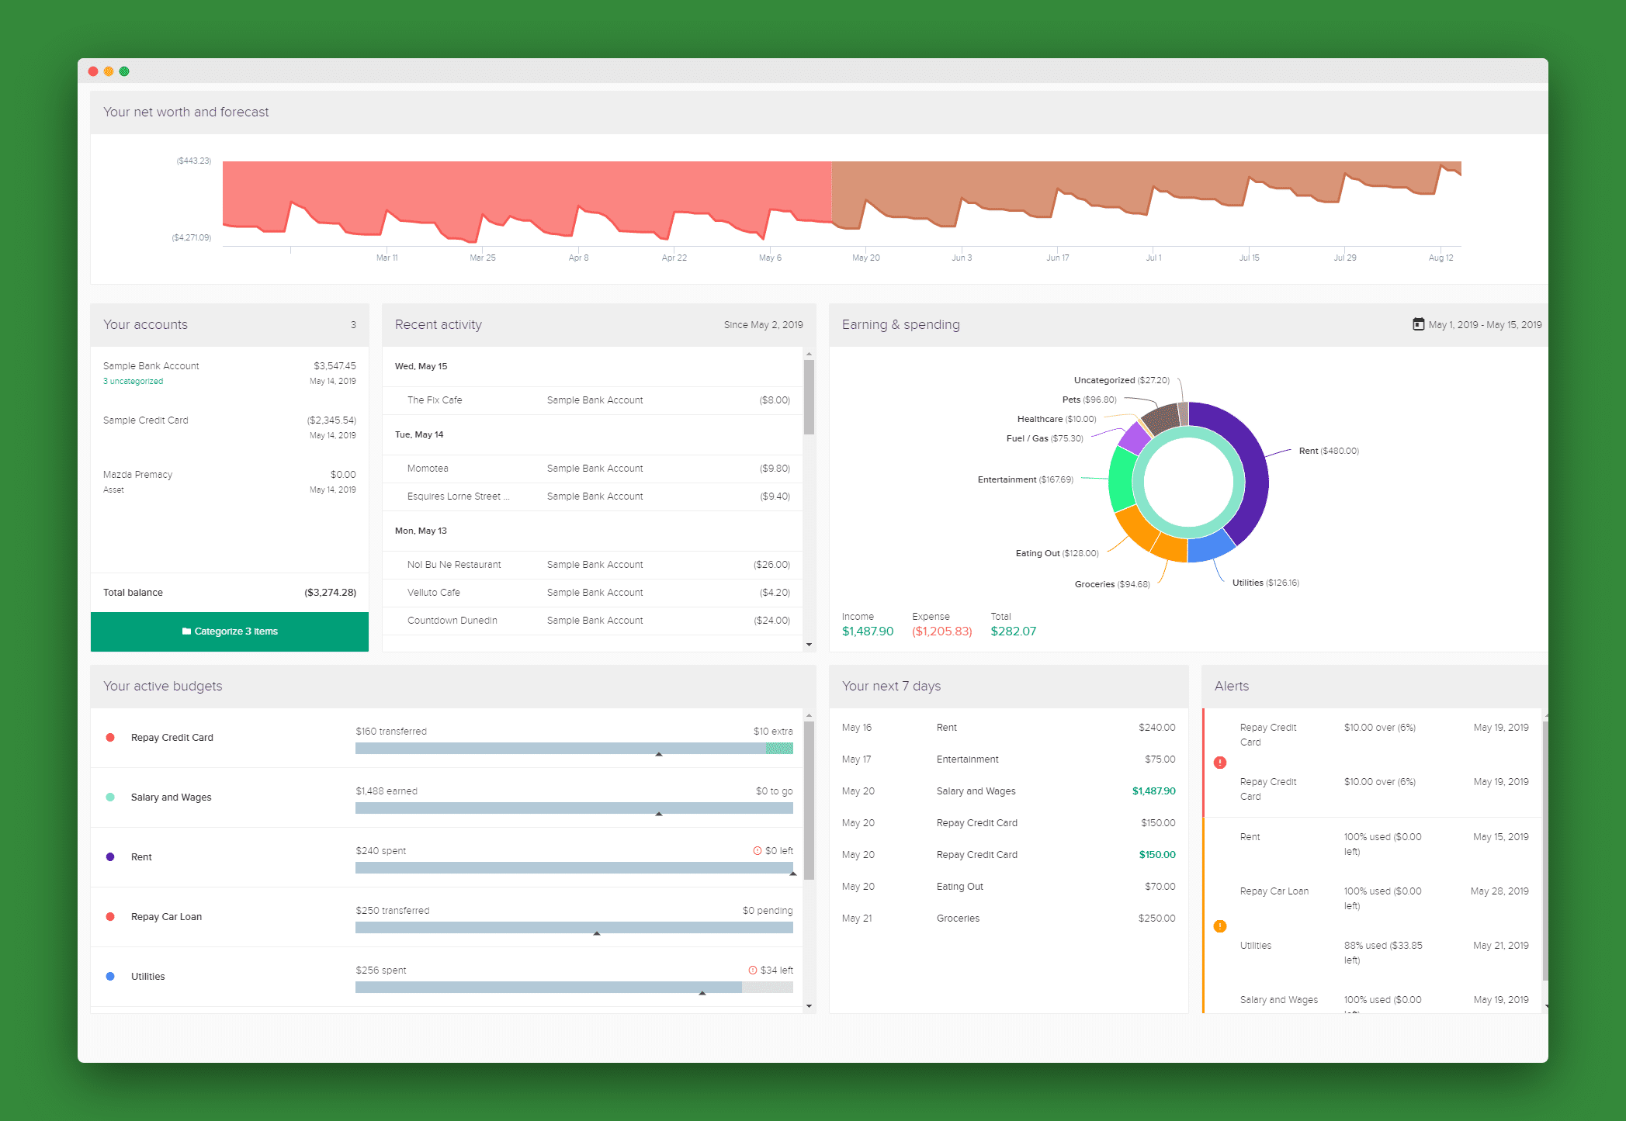
Task: Open the May 1 - May 15 date range
Action: coord(1484,325)
